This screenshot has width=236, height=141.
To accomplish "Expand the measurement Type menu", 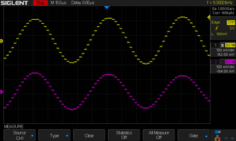I will [x=54, y=135].
